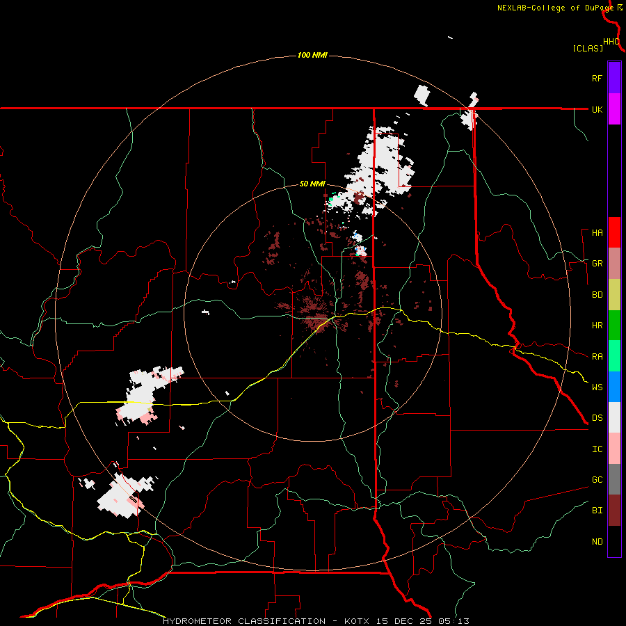Click the white DS legend swatch
The image size is (626, 626).
[x=614, y=417]
